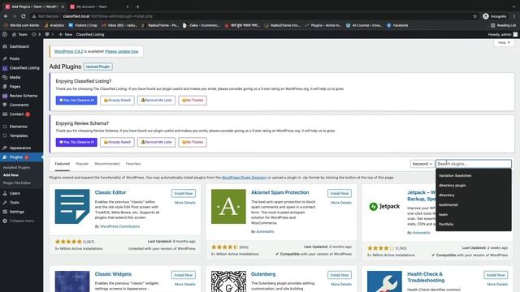Click in the Search plugins field
Viewport: 520px width, 292px height.
[x=474, y=164]
